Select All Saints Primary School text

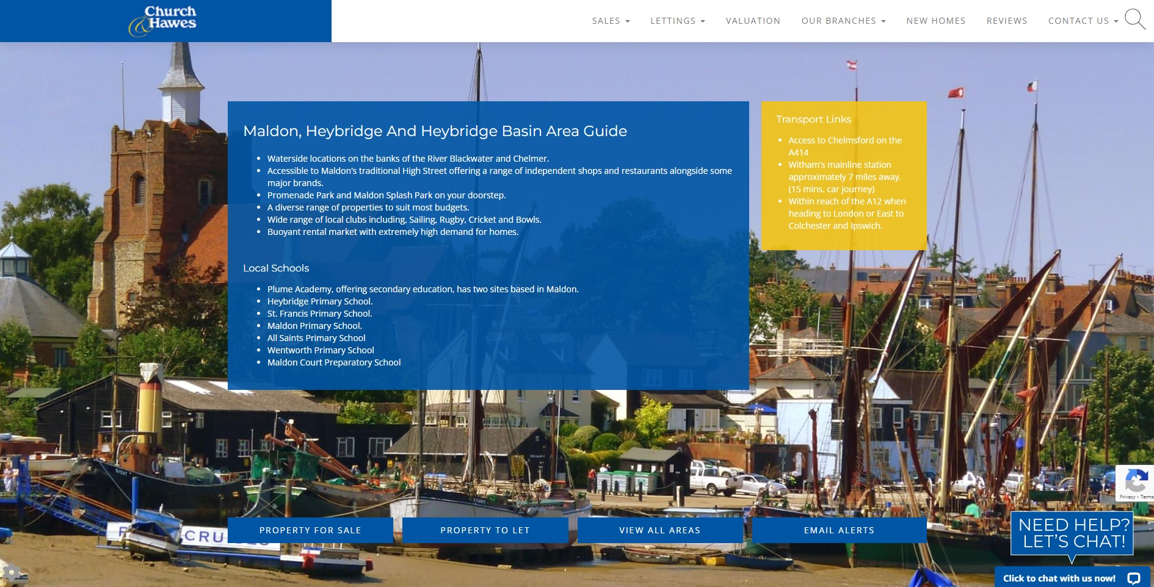point(316,338)
